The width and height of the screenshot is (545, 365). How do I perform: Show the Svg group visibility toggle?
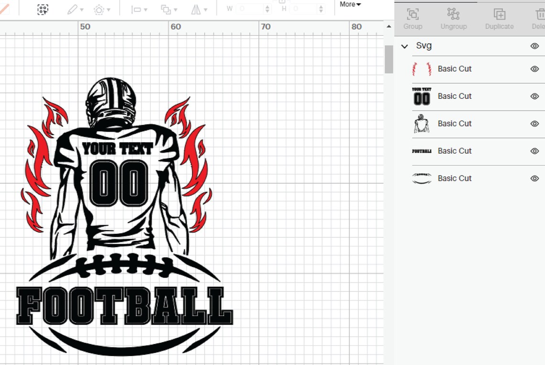coord(534,46)
